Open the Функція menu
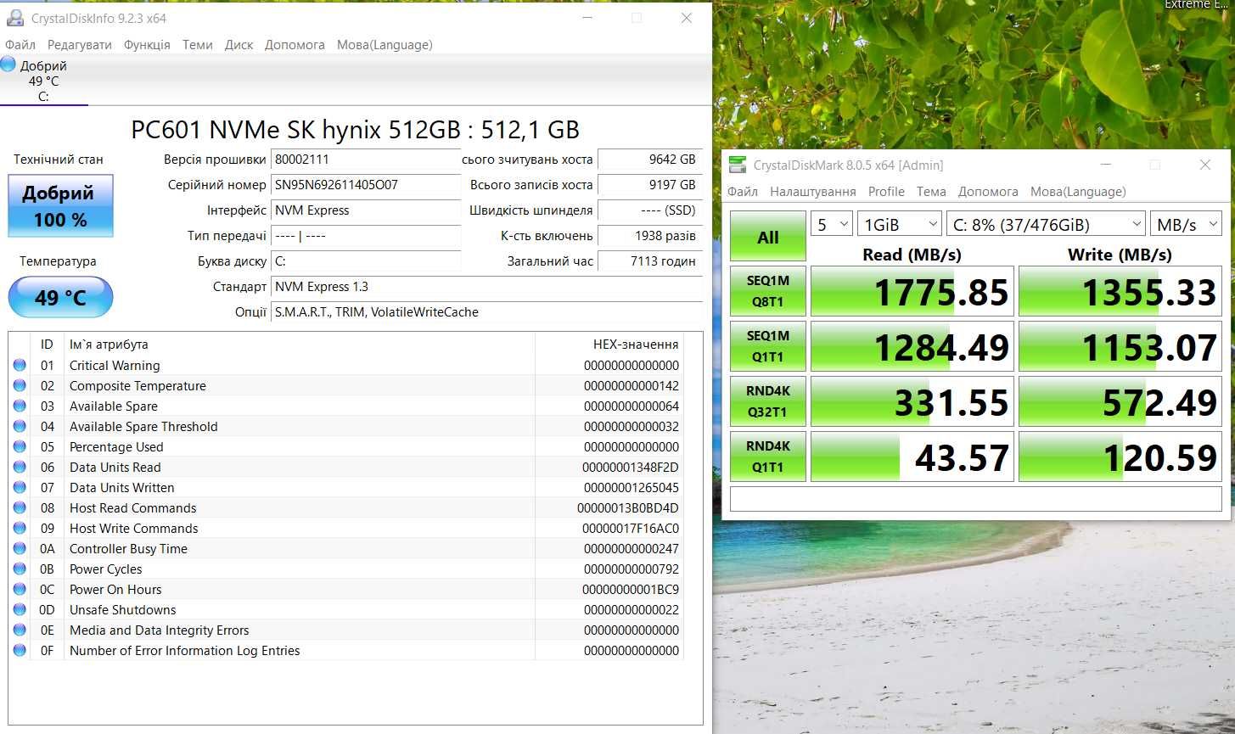Image resolution: width=1235 pixels, height=734 pixels. point(147,45)
